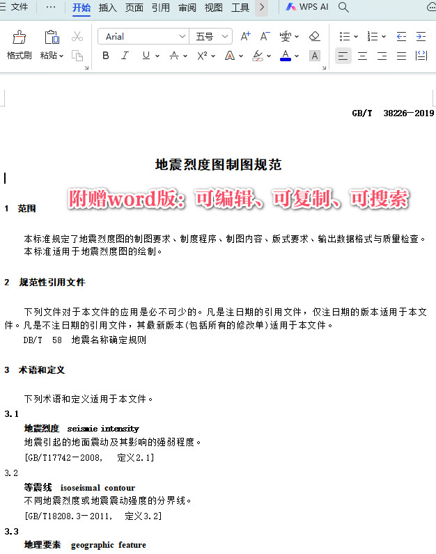Switch to the 插入 (Insert) tab
Viewport: 436px width, 554px height.
107,8
